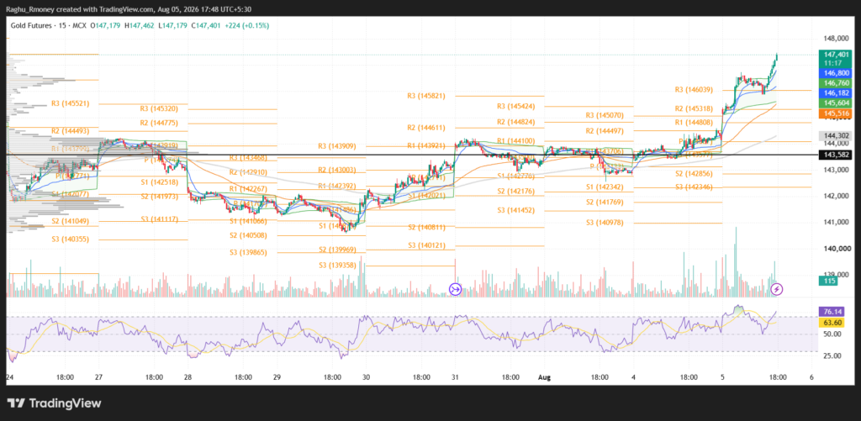The image size is (861, 421).
Task: Click the green price label 146,760
Action: (835, 83)
